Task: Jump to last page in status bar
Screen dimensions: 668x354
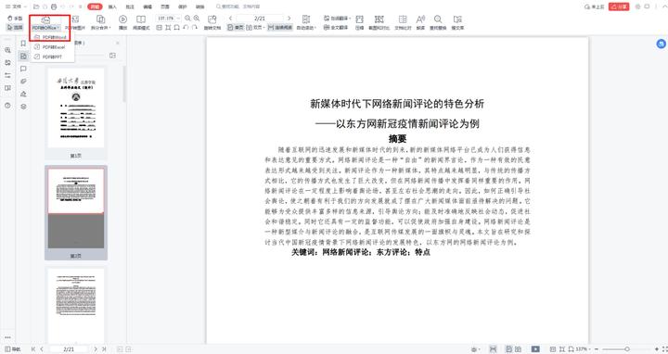Action: (104, 349)
